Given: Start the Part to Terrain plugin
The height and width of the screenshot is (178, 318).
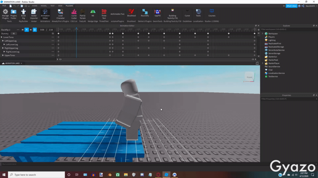Looking at the screenshot, I should point(83,14).
